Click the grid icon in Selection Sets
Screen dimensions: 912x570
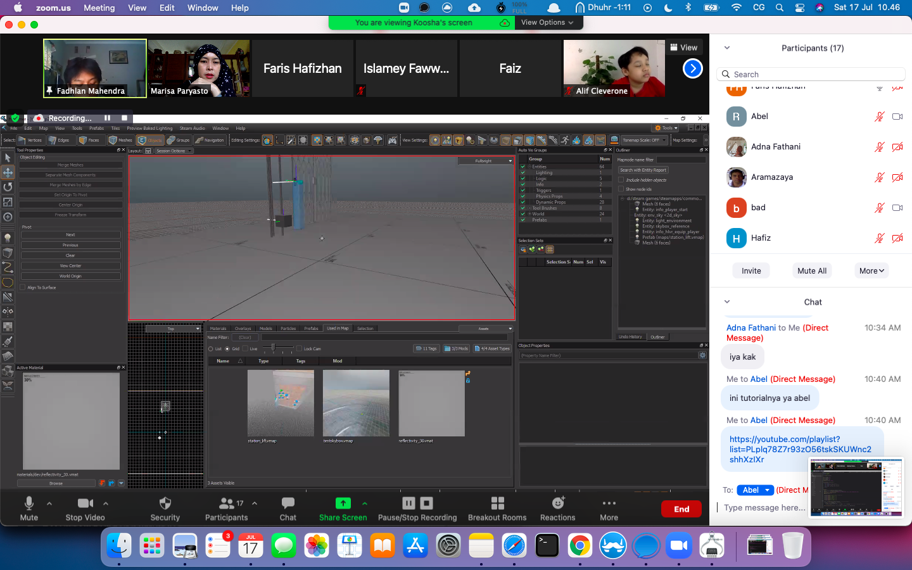pyautogui.click(x=550, y=250)
